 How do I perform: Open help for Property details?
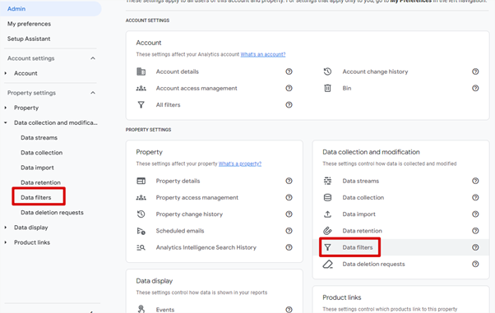click(x=289, y=181)
